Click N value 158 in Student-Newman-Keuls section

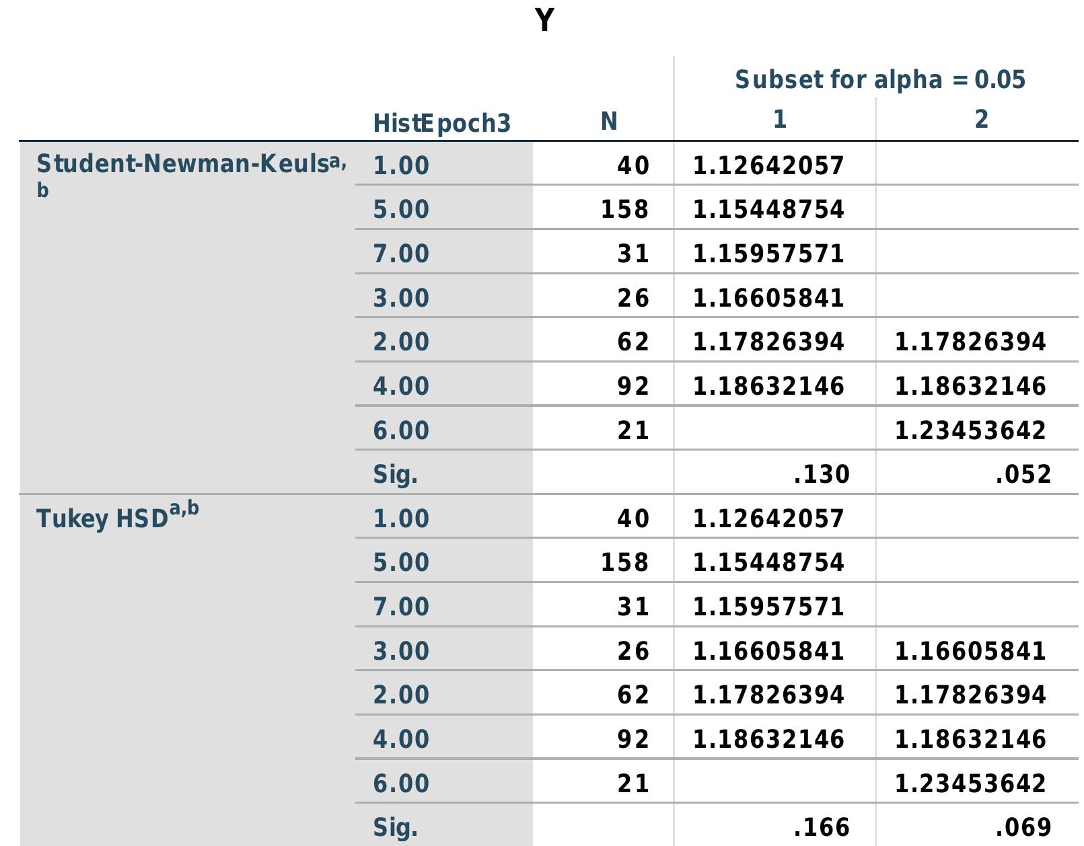pyautogui.click(x=624, y=209)
